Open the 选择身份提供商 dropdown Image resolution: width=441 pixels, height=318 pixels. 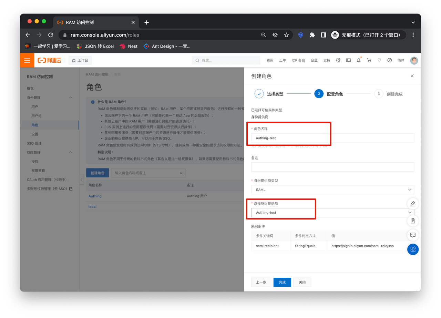pyautogui.click(x=332, y=213)
